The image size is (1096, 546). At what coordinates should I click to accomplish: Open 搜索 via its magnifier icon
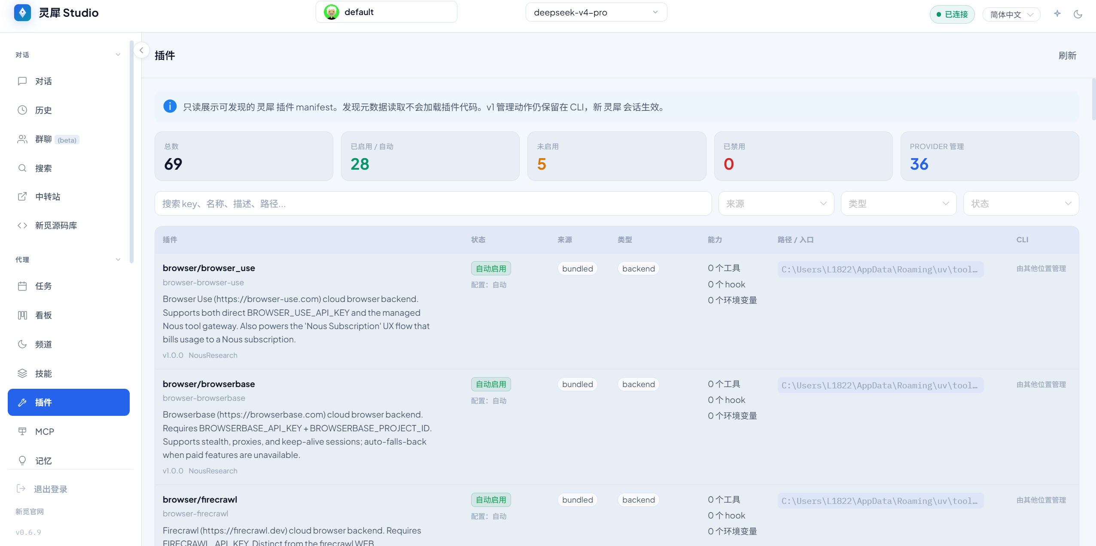click(x=22, y=168)
